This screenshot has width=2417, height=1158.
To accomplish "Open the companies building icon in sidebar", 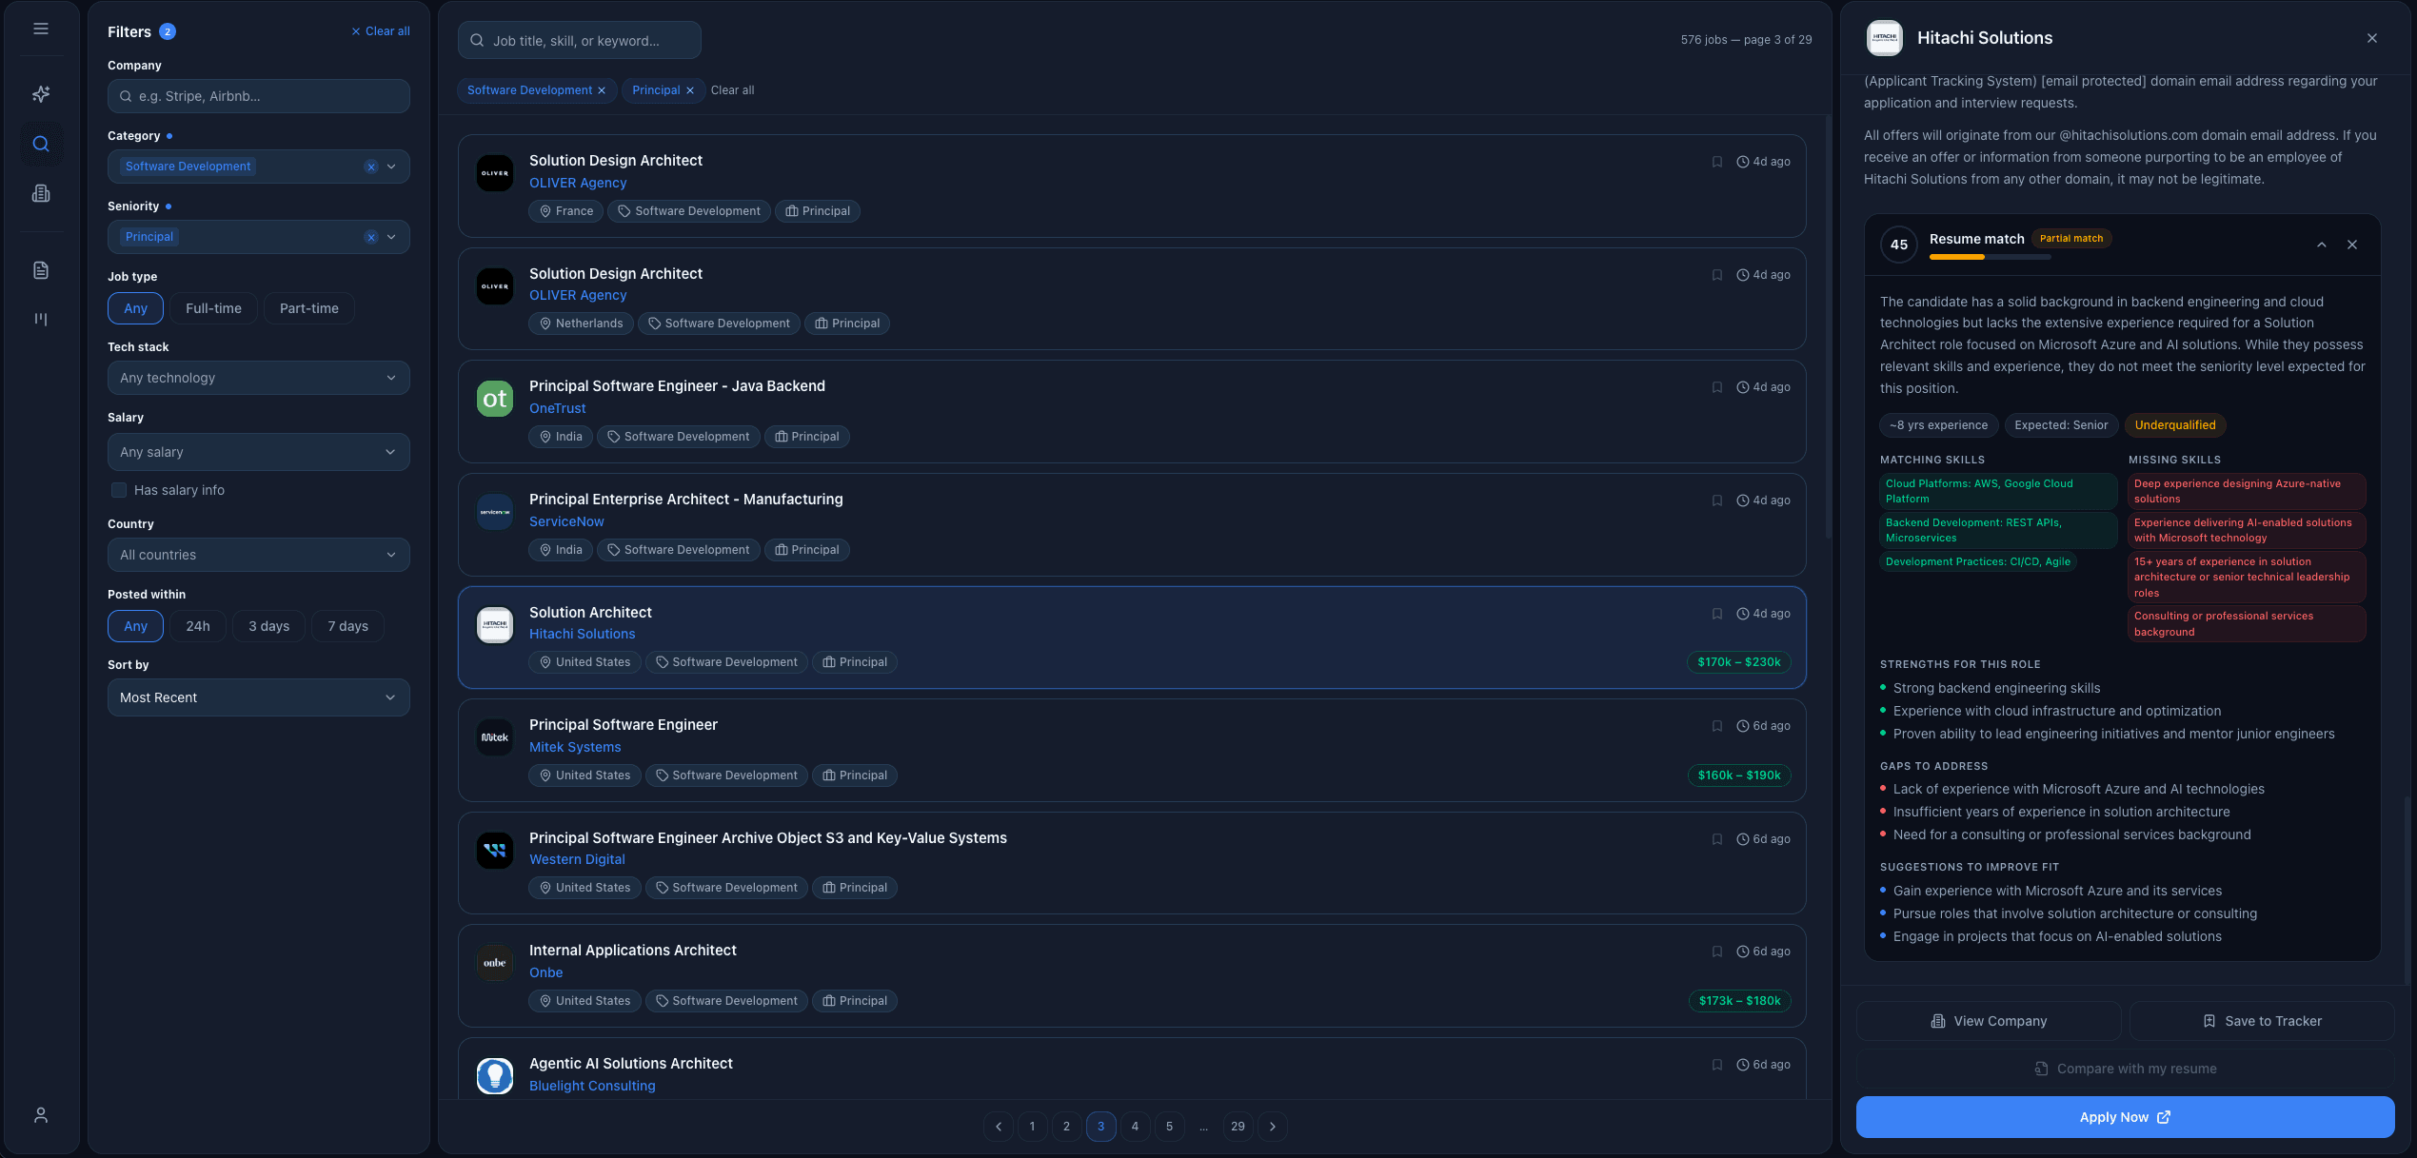I will (x=41, y=193).
